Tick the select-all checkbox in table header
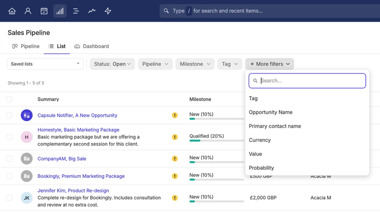The image size is (380, 213). (x=9, y=99)
